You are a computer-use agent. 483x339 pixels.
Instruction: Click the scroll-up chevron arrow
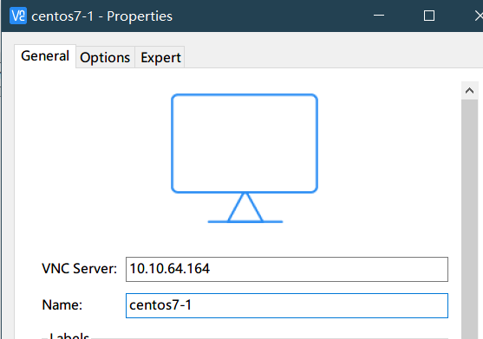tap(469, 91)
